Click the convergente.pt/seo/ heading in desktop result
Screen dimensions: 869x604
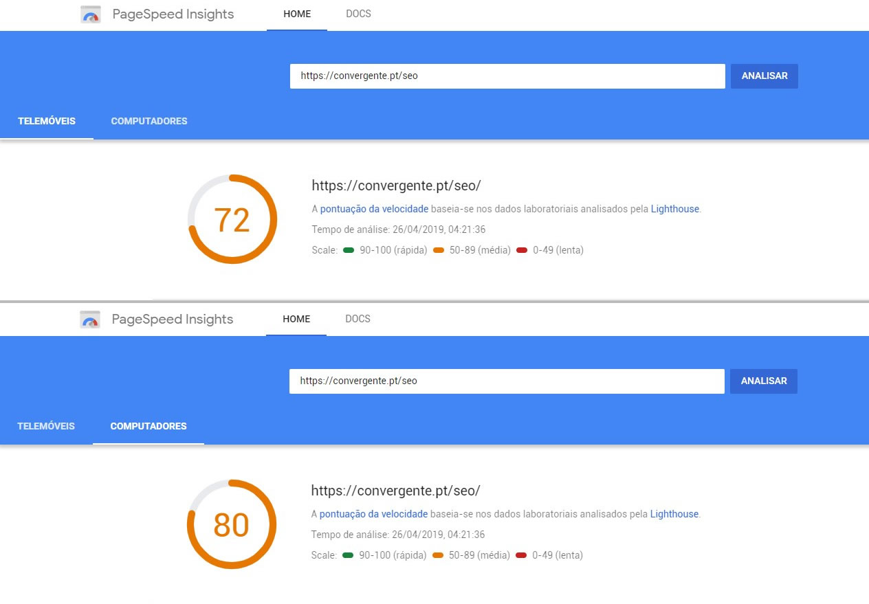(395, 491)
